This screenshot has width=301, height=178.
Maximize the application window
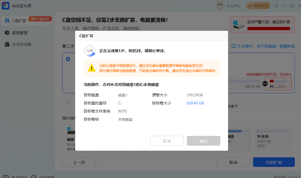click(x=292, y=6)
